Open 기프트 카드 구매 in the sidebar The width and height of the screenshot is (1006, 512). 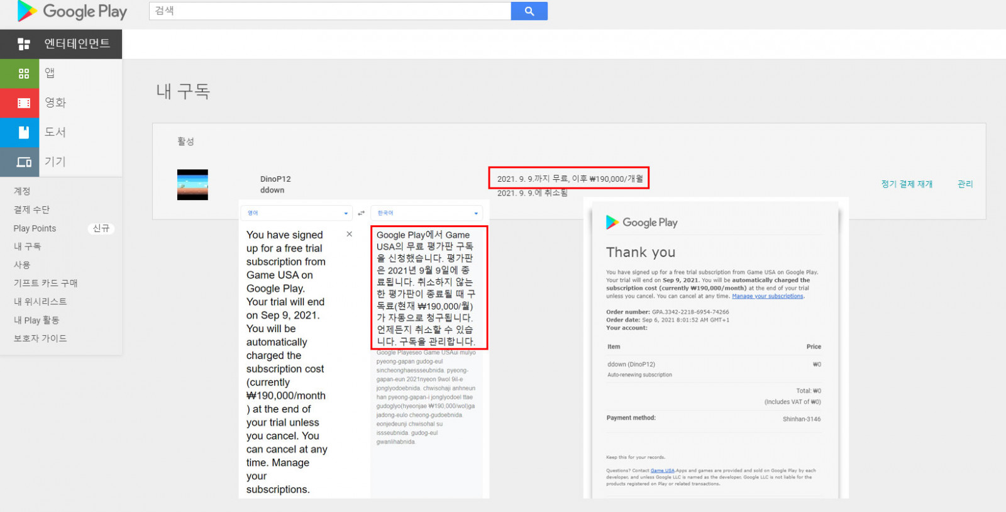46,283
